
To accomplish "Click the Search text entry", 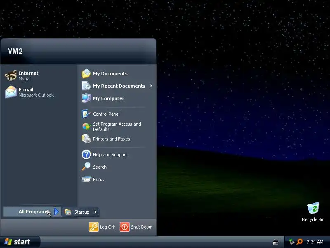I will coord(100,167).
